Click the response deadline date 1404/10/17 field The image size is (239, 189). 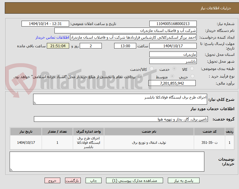click(173, 46)
